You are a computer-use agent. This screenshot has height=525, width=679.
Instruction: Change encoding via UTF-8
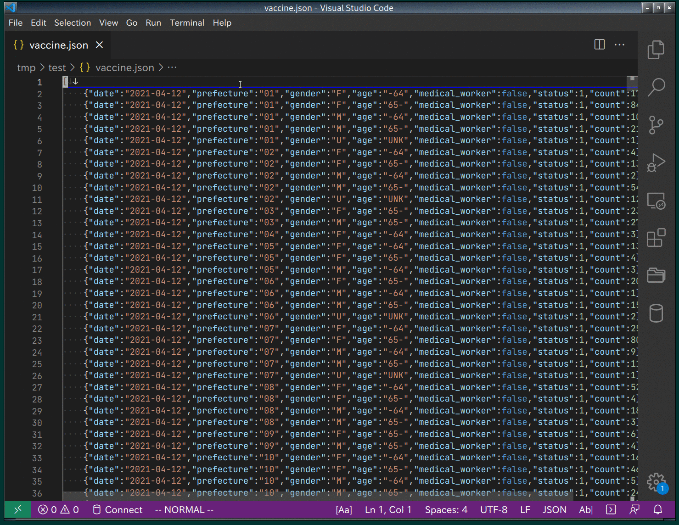click(x=494, y=509)
